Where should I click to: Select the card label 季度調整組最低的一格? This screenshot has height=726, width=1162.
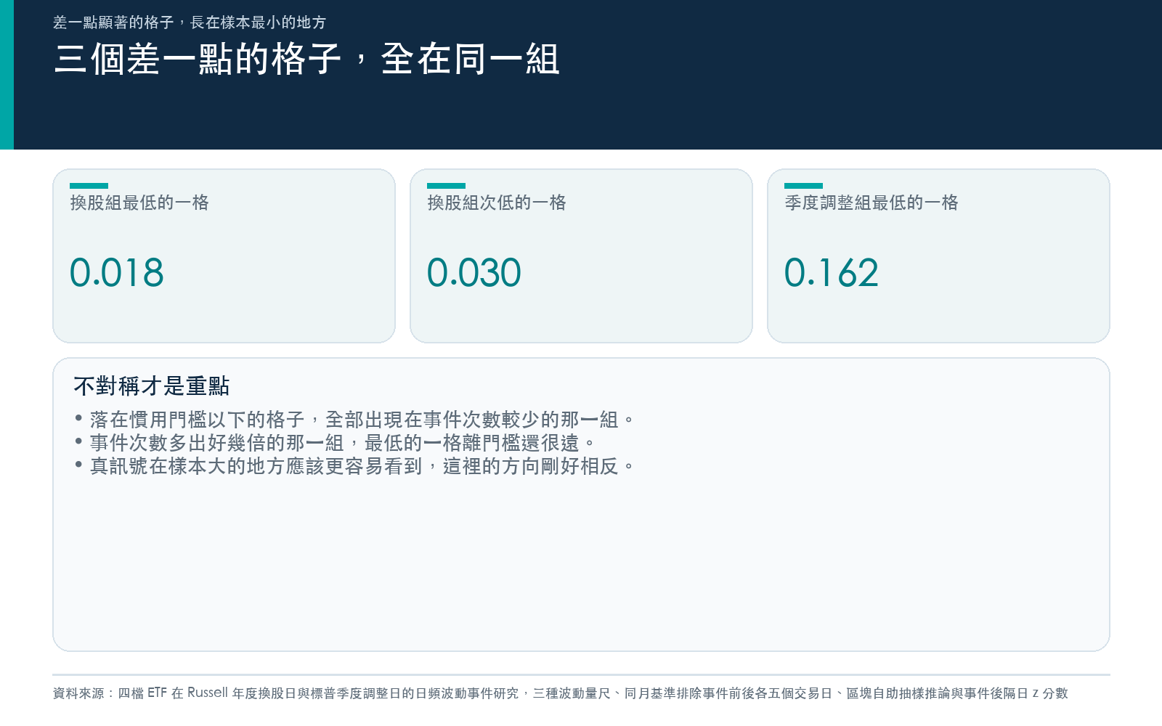click(871, 203)
